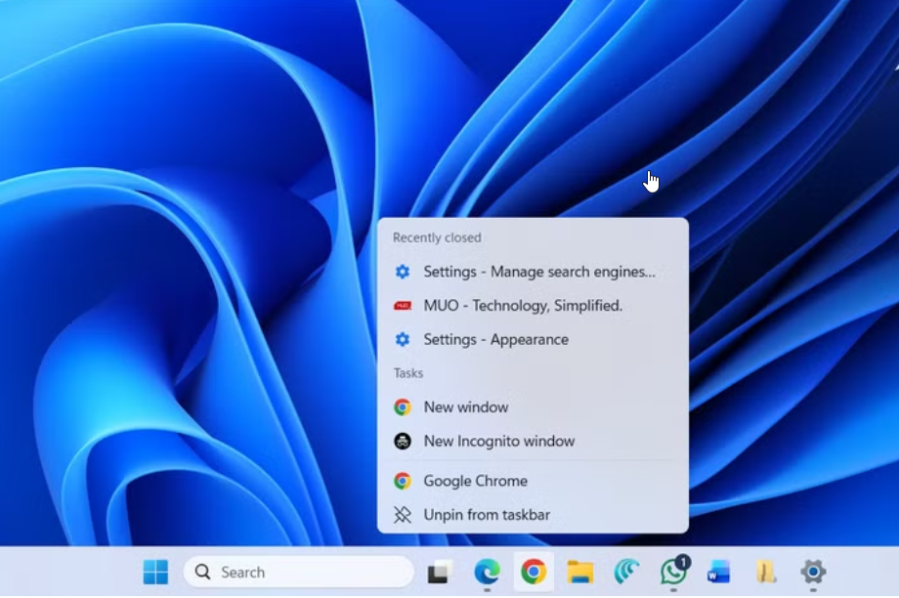The width and height of the screenshot is (899, 598).
Task: Select New window from the Tasks list
Action: pyautogui.click(x=465, y=407)
